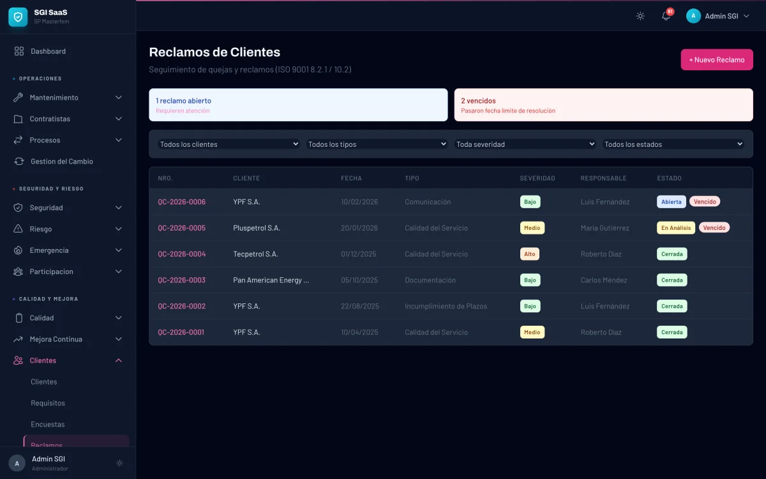Screen dimensions: 766x479
Task: Expand the Admin SGI user menu
Action: click(x=717, y=16)
